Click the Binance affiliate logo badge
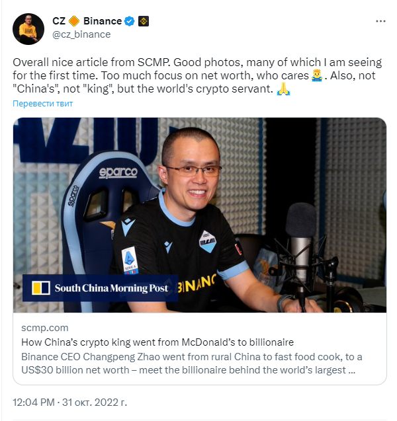The image size is (397, 421). point(144,21)
